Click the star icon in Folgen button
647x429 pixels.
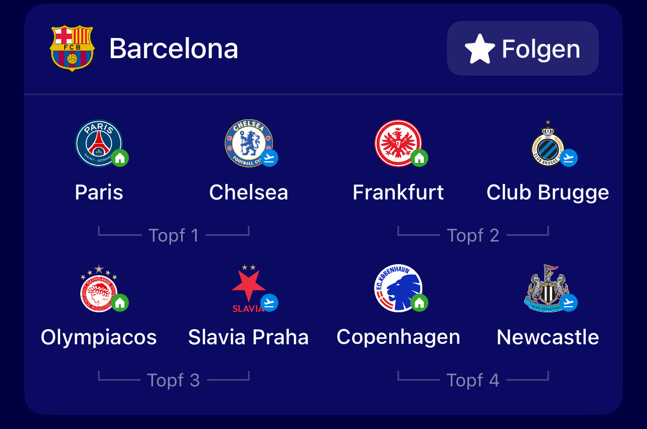tap(480, 49)
